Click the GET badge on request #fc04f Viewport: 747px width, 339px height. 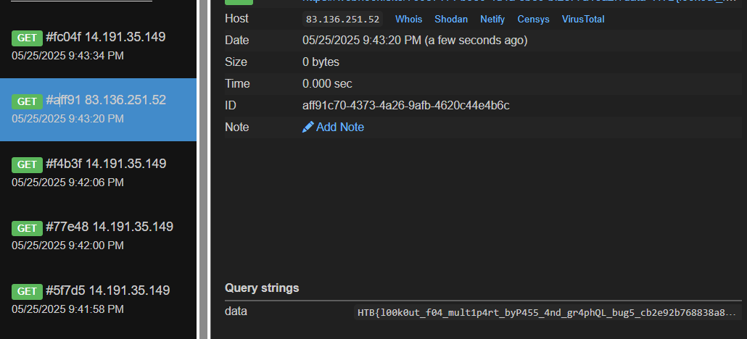(x=28, y=38)
